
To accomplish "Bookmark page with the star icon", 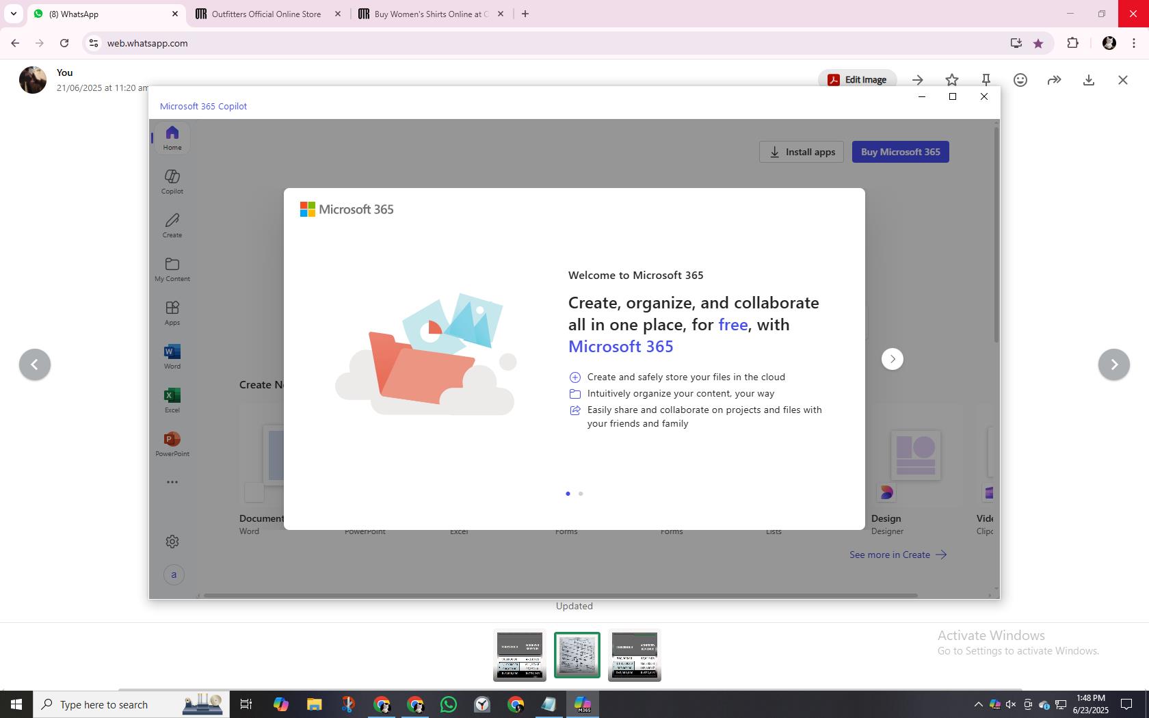I will (x=1038, y=43).
